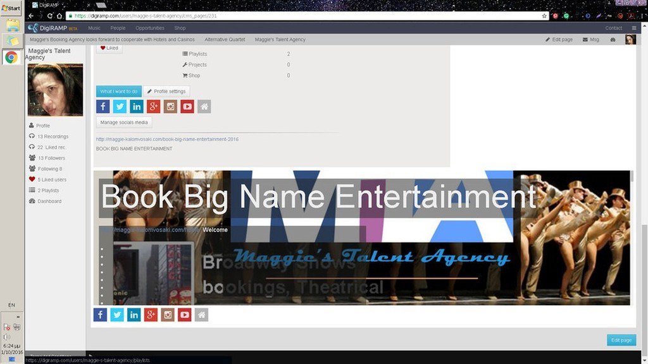Close the DigiRAMP browser tab
This screenshot has width=648, height=364.
[89, 5]
